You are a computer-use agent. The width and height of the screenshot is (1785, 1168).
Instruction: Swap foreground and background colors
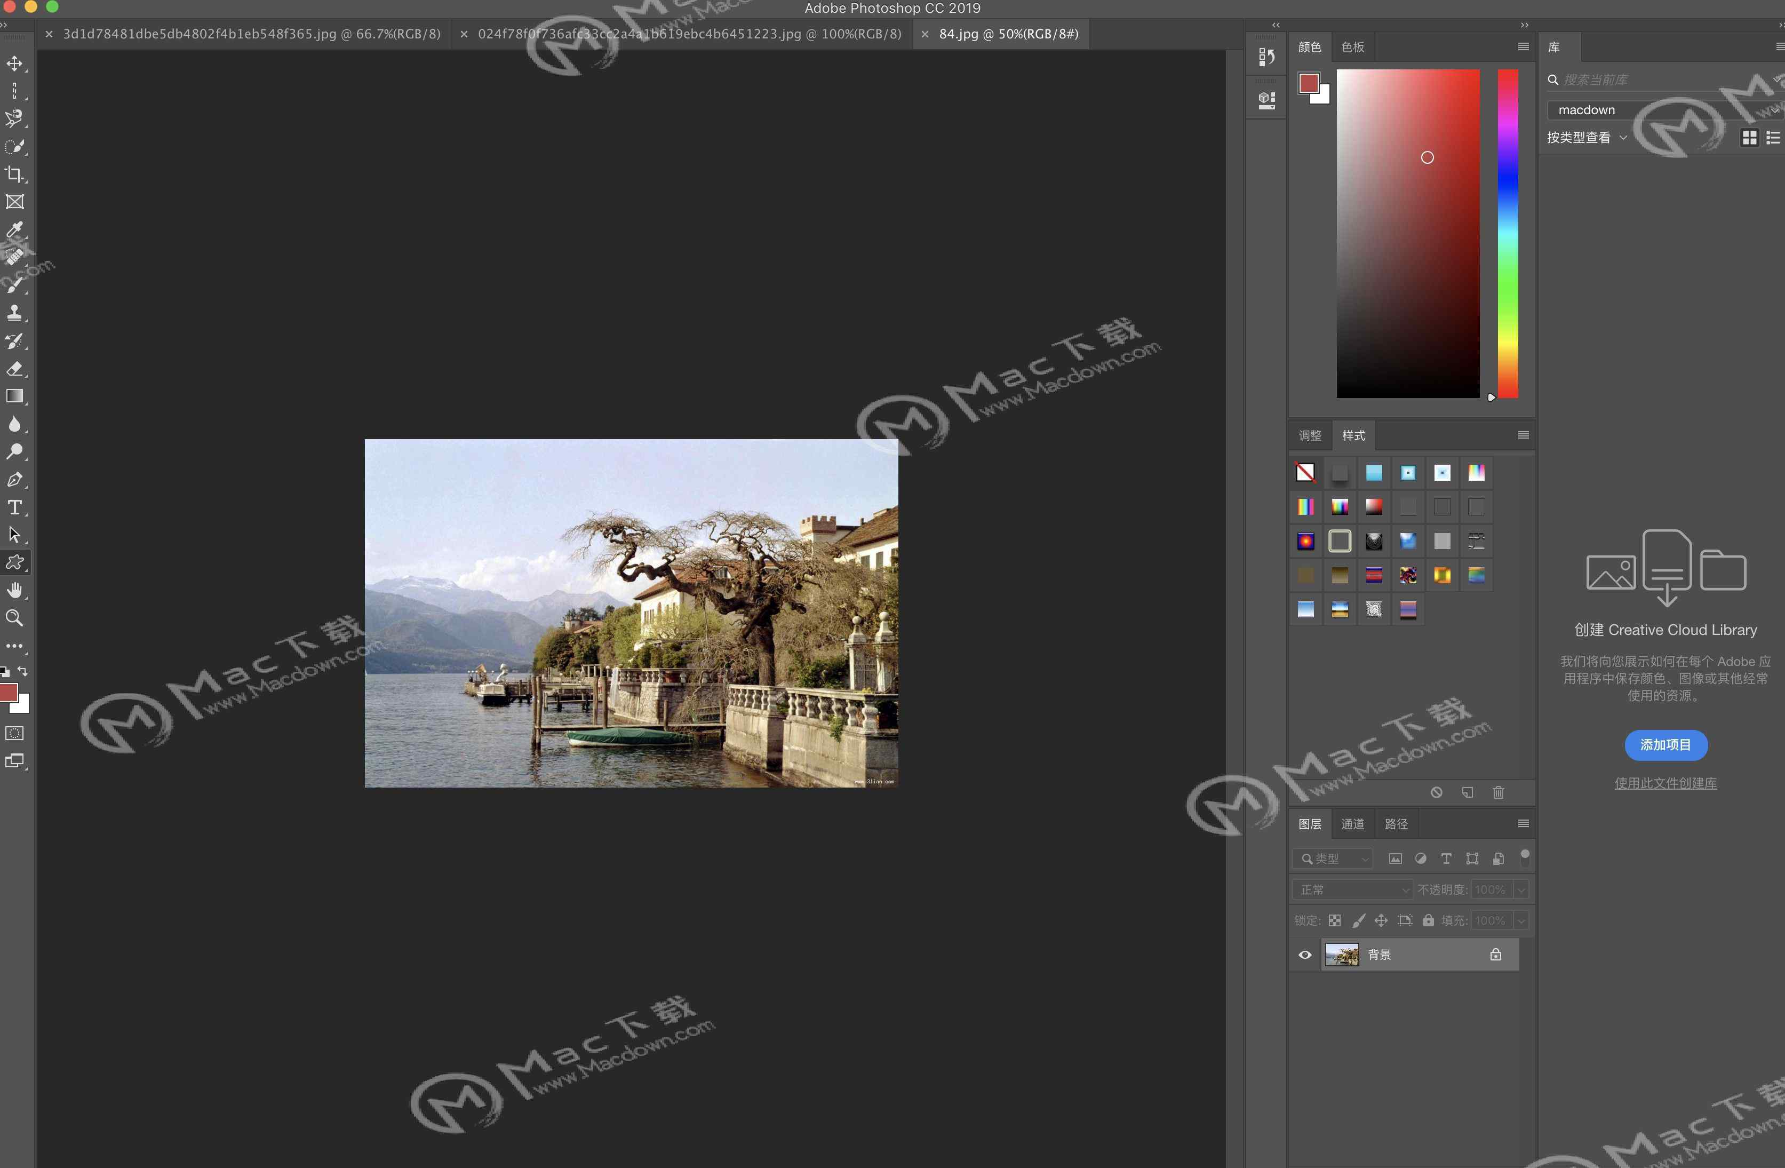point(23,671)
